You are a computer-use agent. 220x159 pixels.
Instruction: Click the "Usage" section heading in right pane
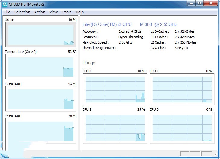click(x=89, y=63)
